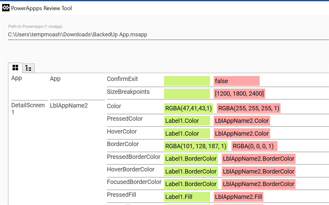Select the Label1.BorderColor cell for PressedBorderColor
Image resolution: width=329 pixels, height=205 pixels.
(191, 159)
